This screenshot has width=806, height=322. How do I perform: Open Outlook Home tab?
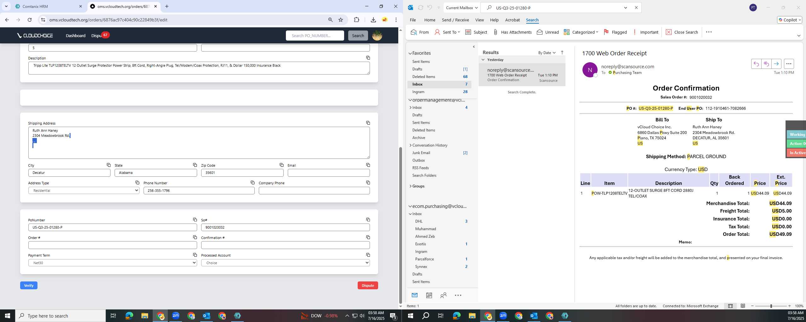(x=429, y=20)
